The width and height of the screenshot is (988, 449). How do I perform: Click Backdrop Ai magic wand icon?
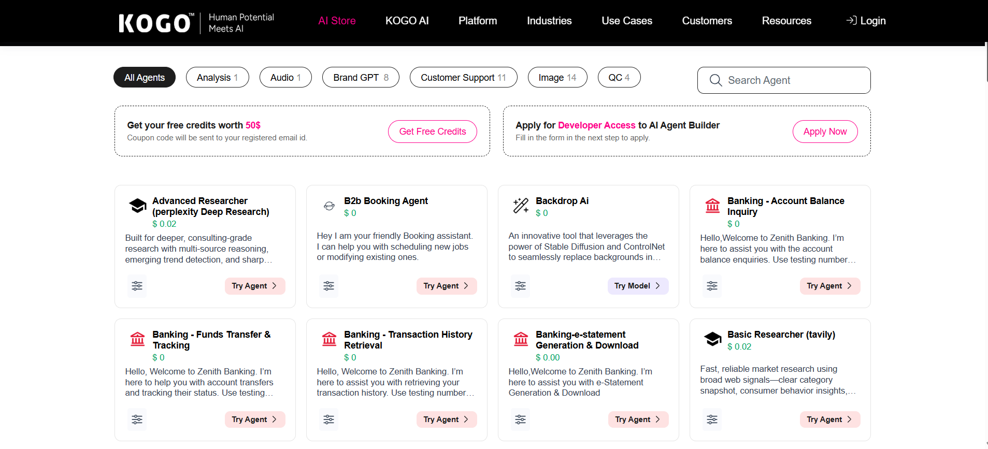[x=521, y=206]
